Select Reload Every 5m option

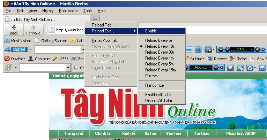pyautogui.click(x=162, y=64)
